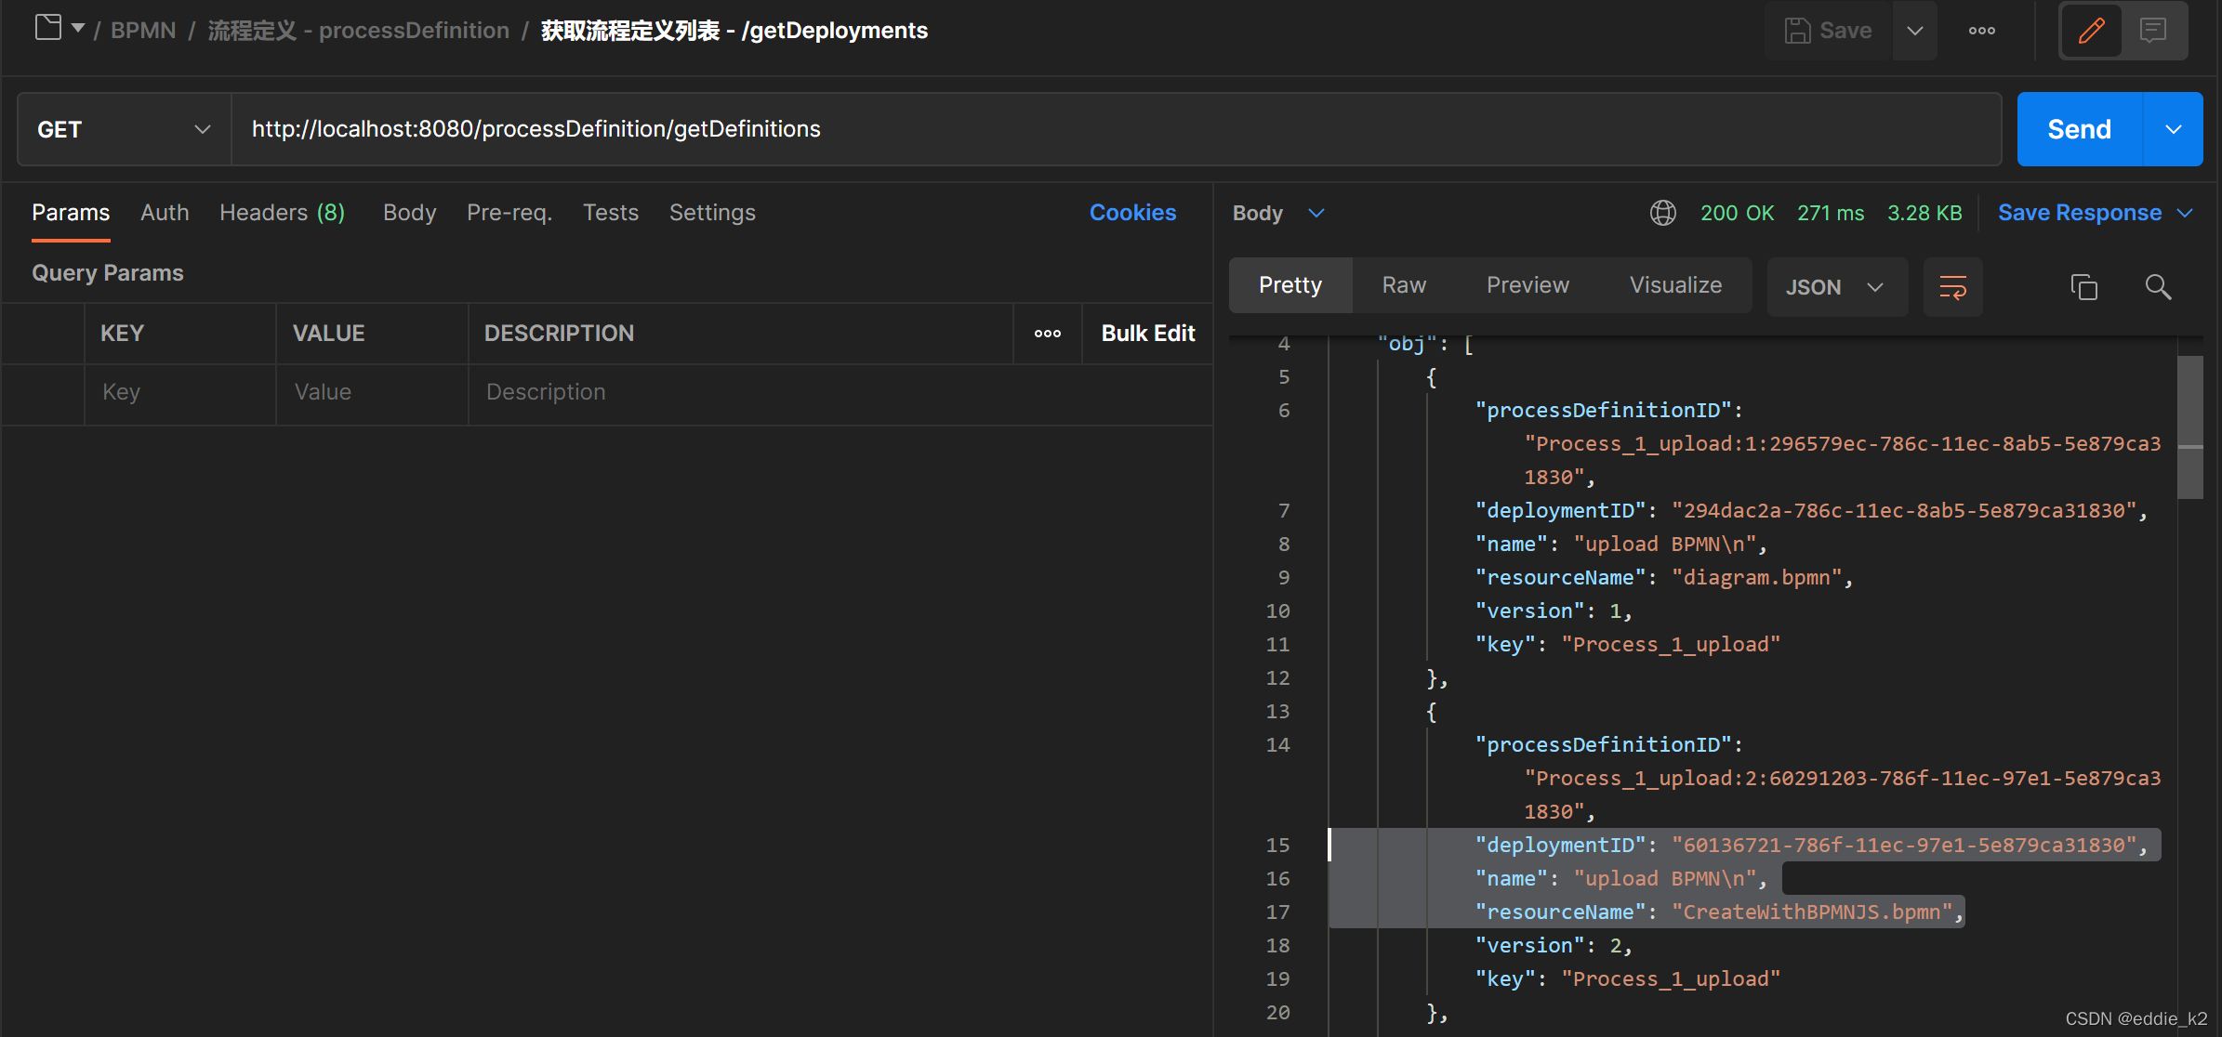The height and width of the screenshot is (1037, 2222).
Task: Switch to Raw view
Action: 1404,285
